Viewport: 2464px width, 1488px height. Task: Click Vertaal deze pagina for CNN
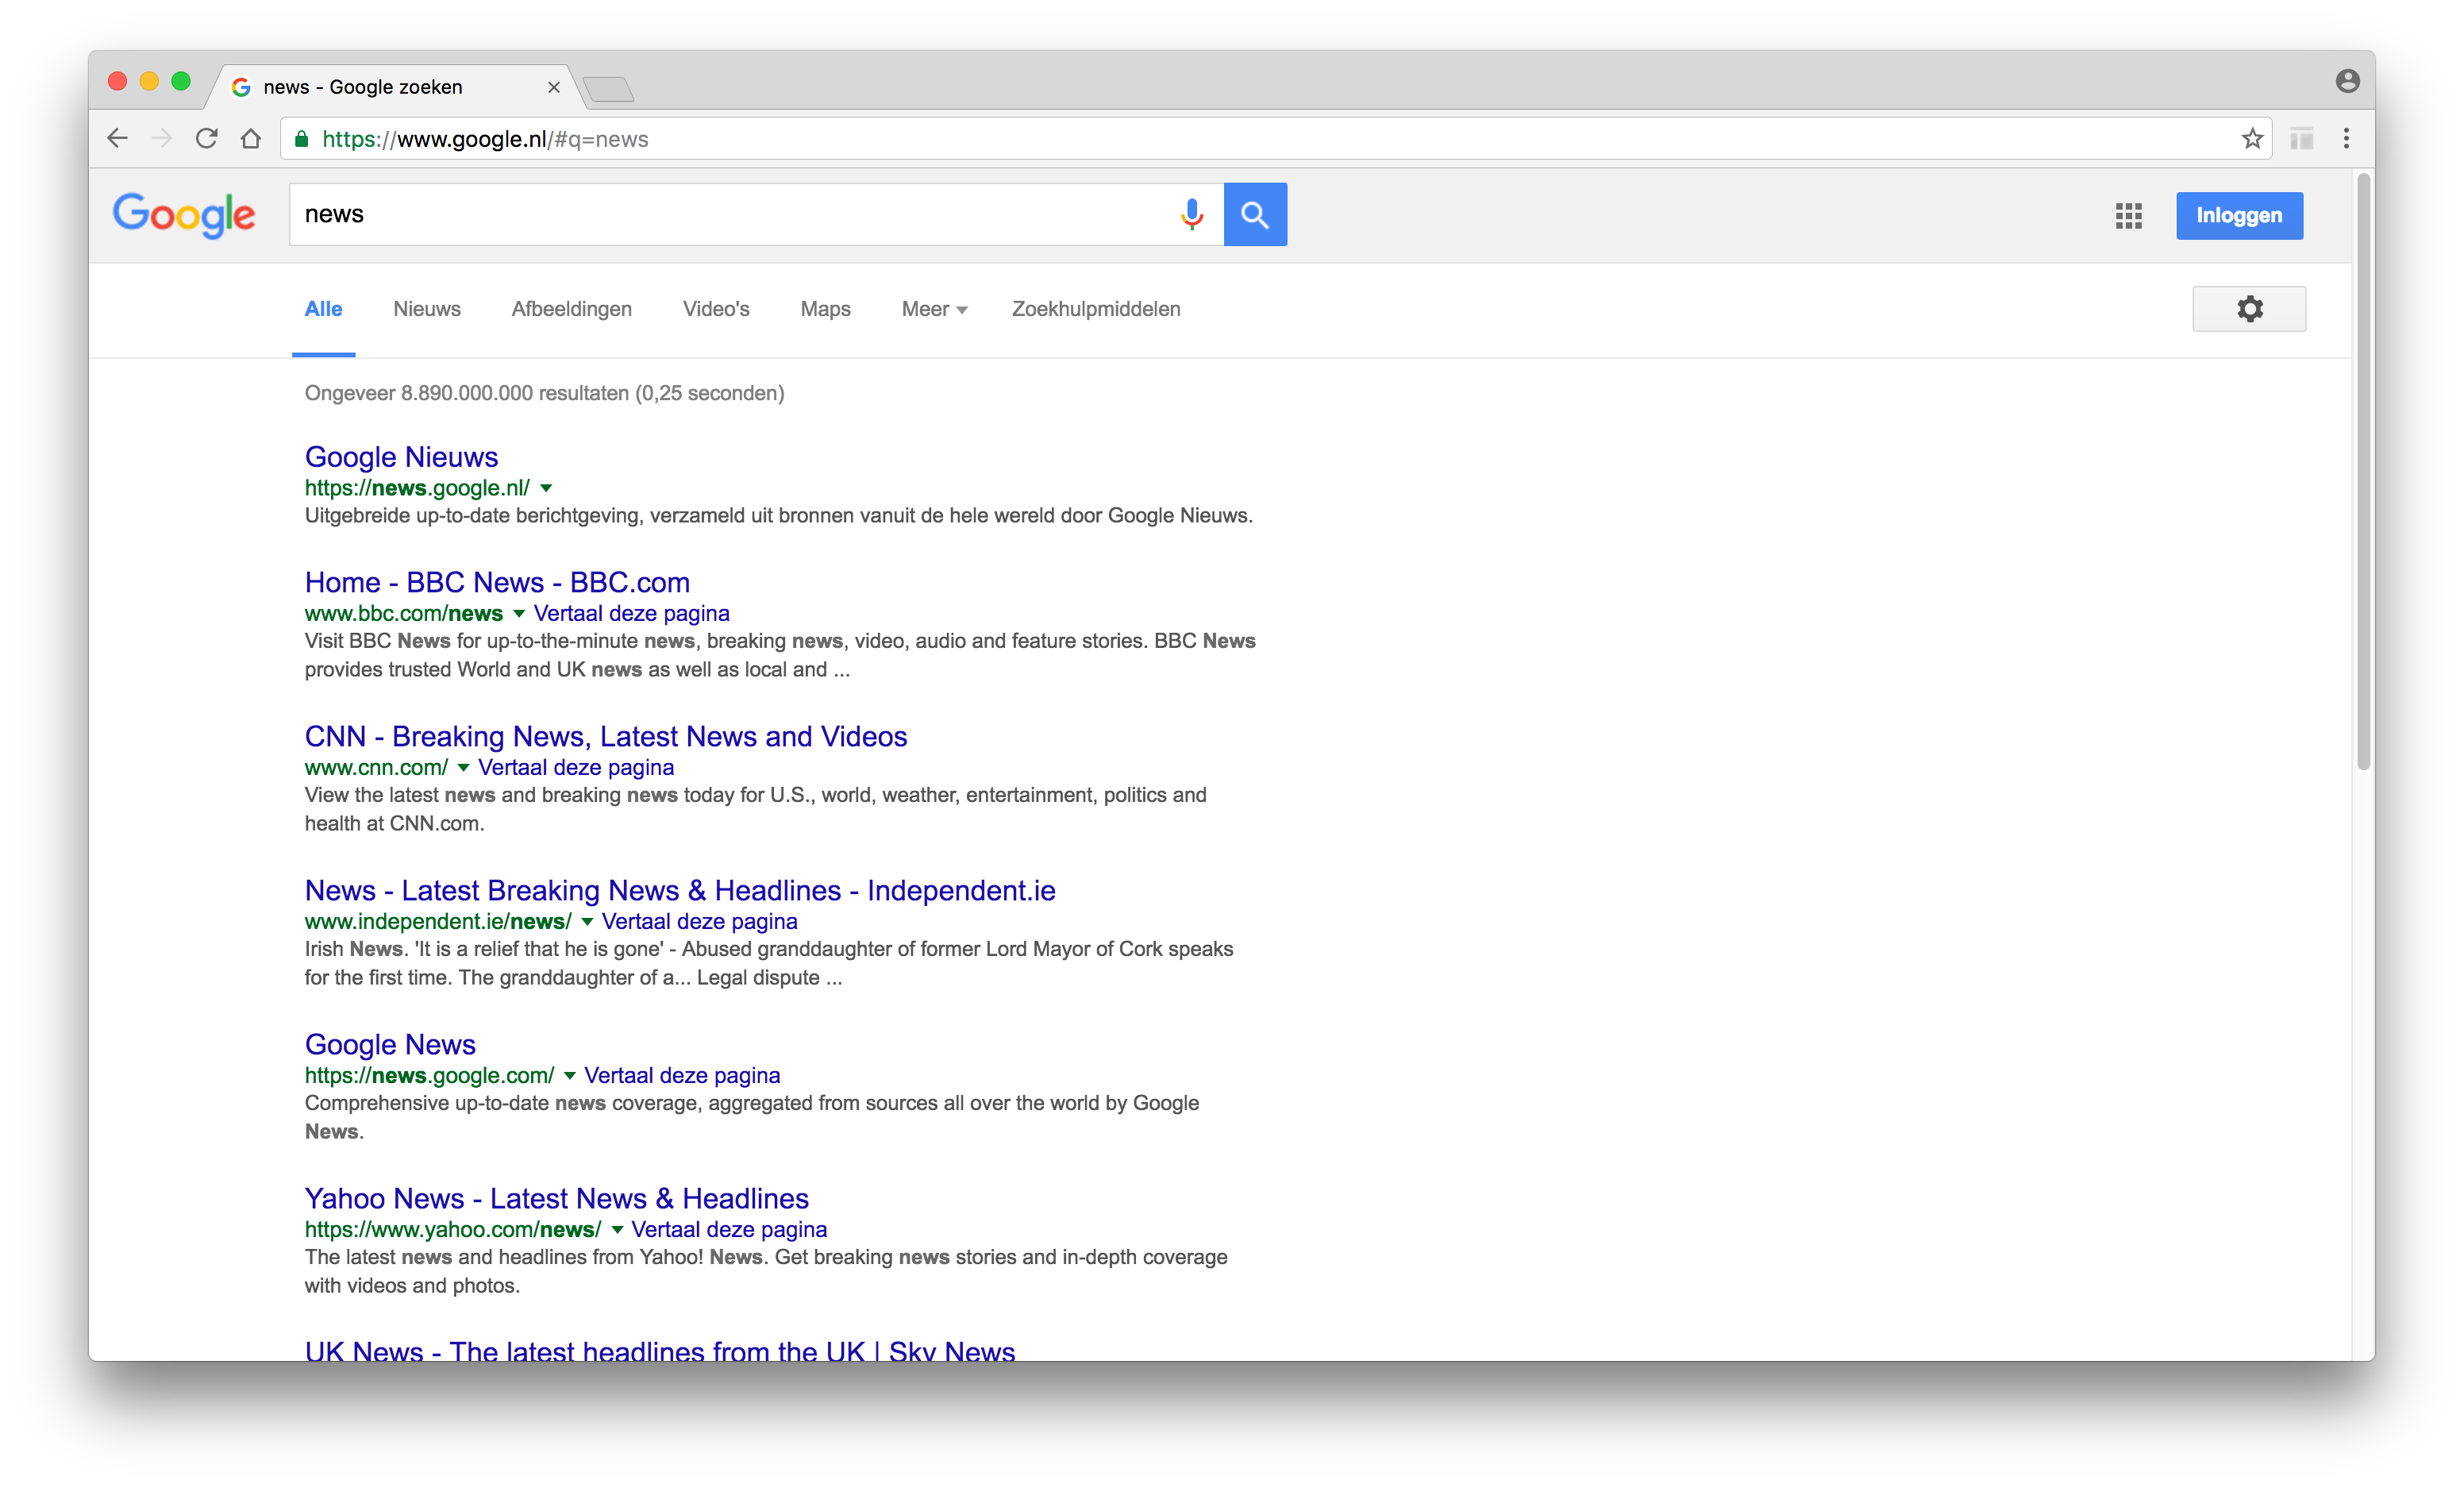point(576,767)
